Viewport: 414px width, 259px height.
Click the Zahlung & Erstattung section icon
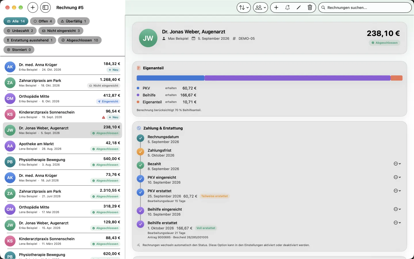coord(139,128)
